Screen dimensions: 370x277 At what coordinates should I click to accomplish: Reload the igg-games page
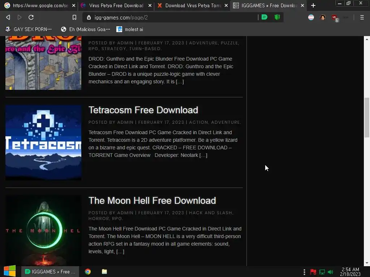(31, 17)
